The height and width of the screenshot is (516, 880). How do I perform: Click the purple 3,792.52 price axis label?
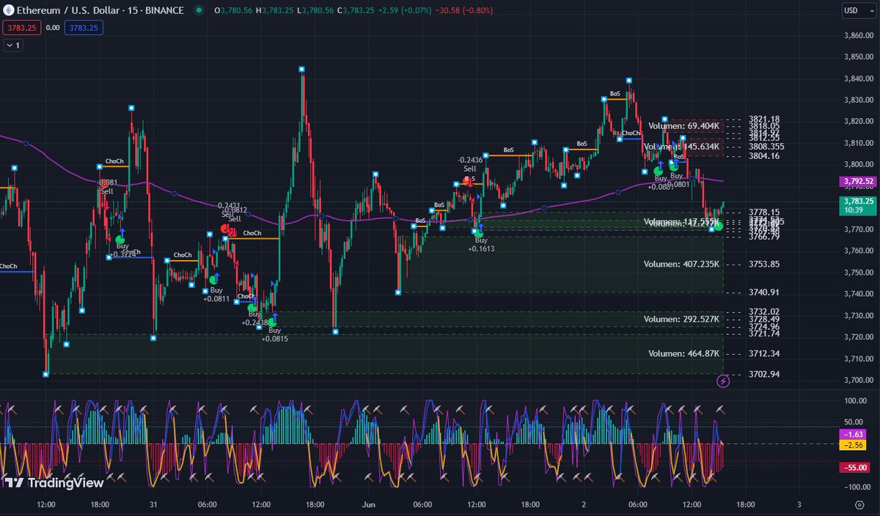(x=857, y=181)
